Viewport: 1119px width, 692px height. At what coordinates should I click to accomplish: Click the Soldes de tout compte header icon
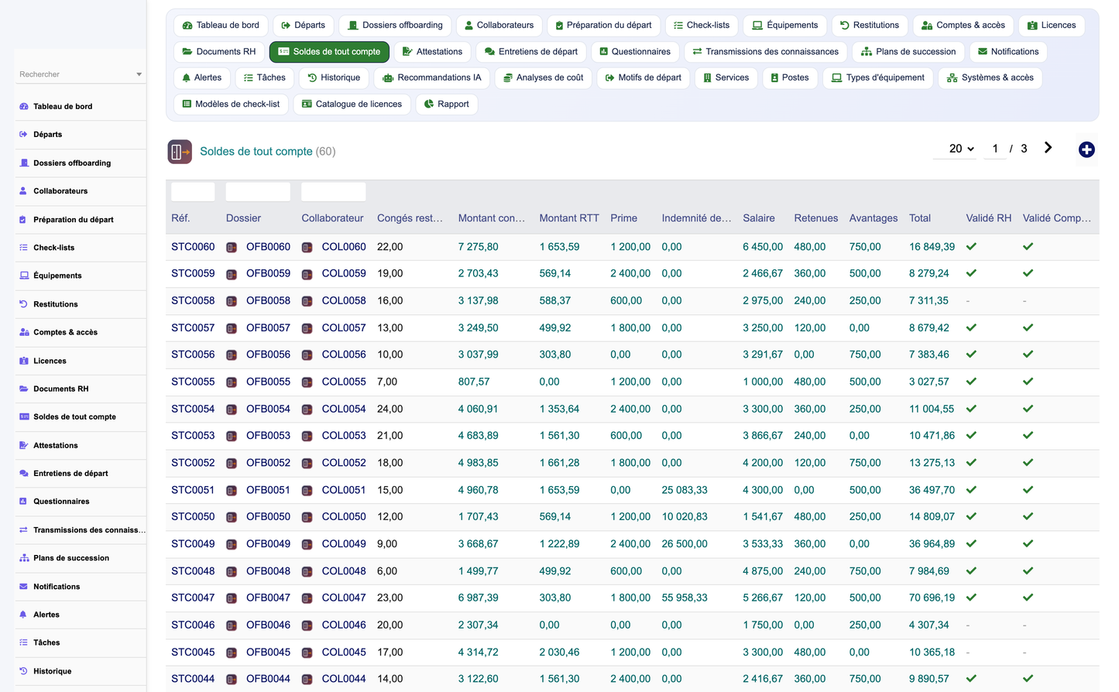(180, 152)
